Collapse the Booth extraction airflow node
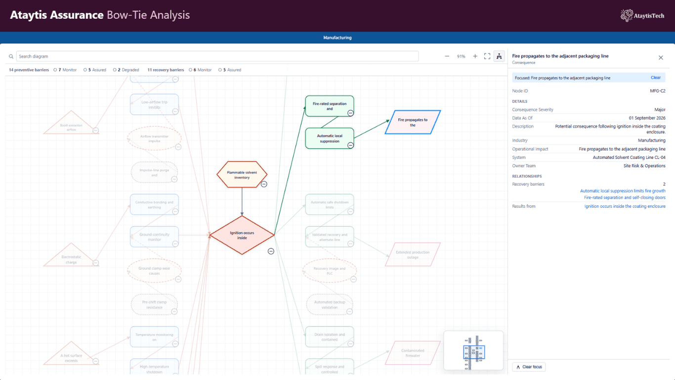Screen dimensions: 675x380 click(x=96, y=131)
